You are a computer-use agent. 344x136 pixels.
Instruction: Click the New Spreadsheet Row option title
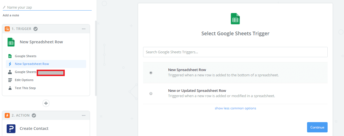187,70
